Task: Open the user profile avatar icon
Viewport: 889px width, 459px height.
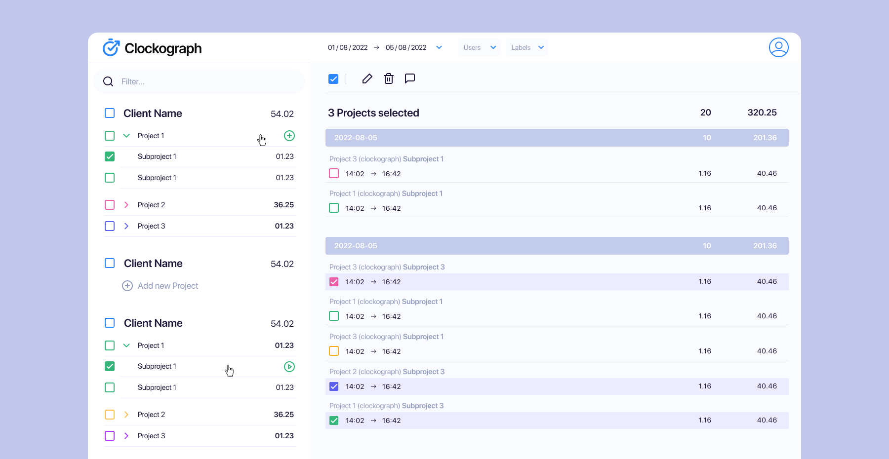Action: (x=778, y=47)
